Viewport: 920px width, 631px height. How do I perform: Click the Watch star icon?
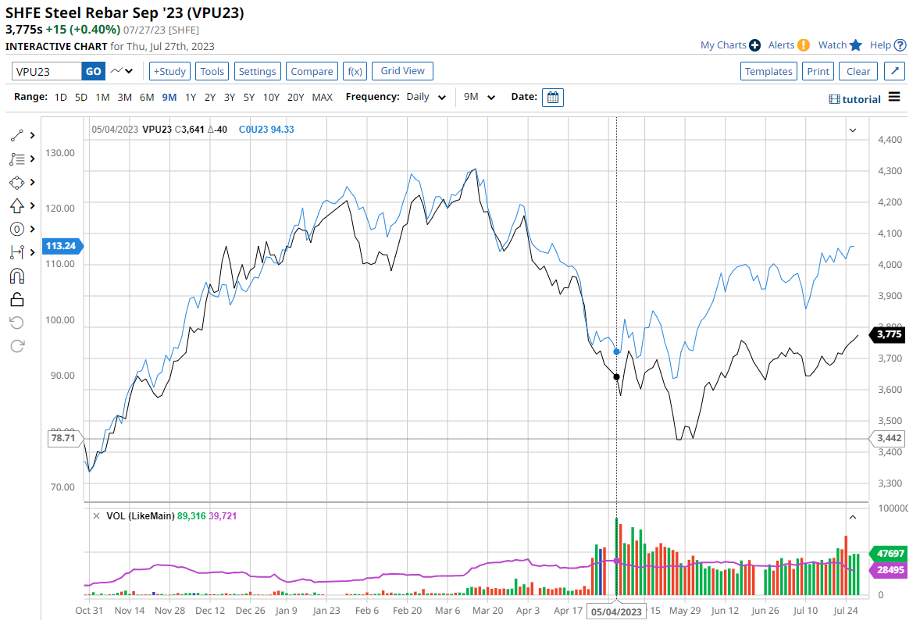[x=856, y=45]
